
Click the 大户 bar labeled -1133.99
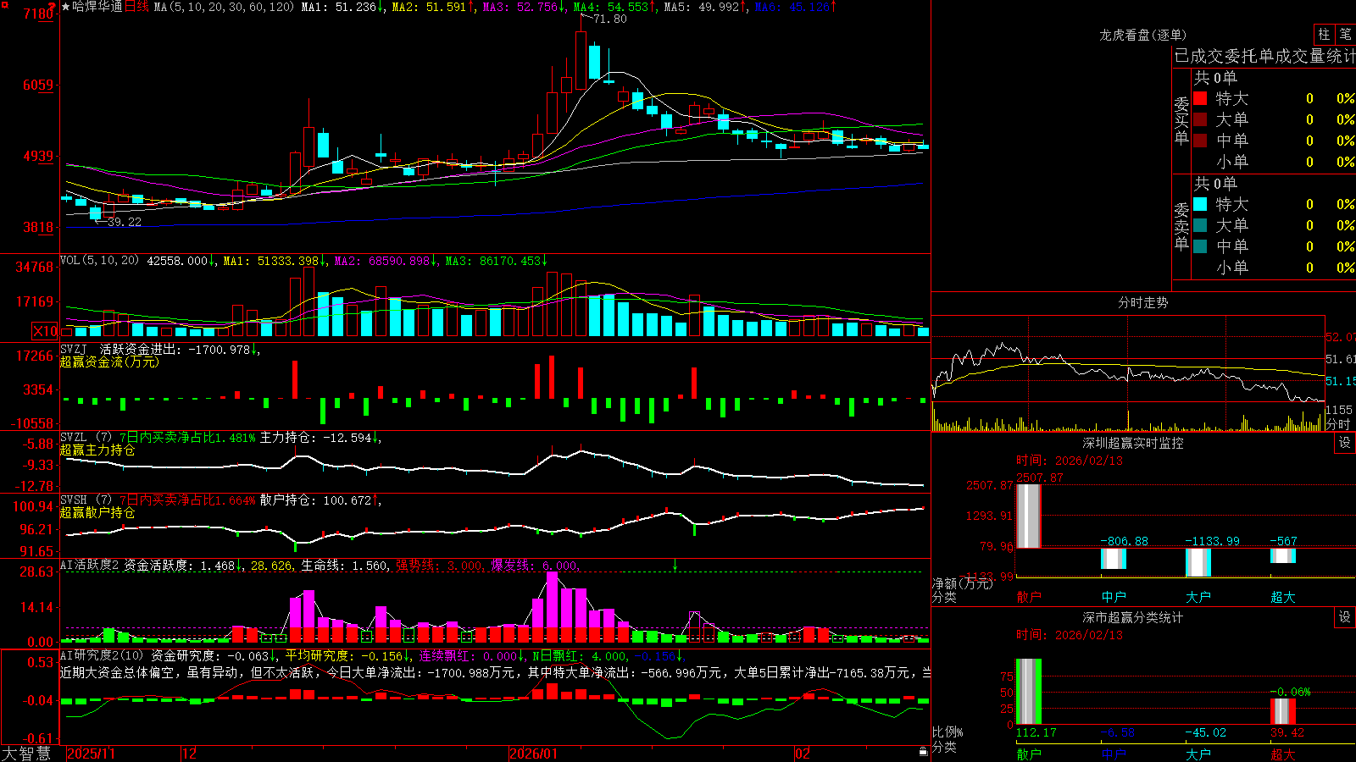point(1198,562)
